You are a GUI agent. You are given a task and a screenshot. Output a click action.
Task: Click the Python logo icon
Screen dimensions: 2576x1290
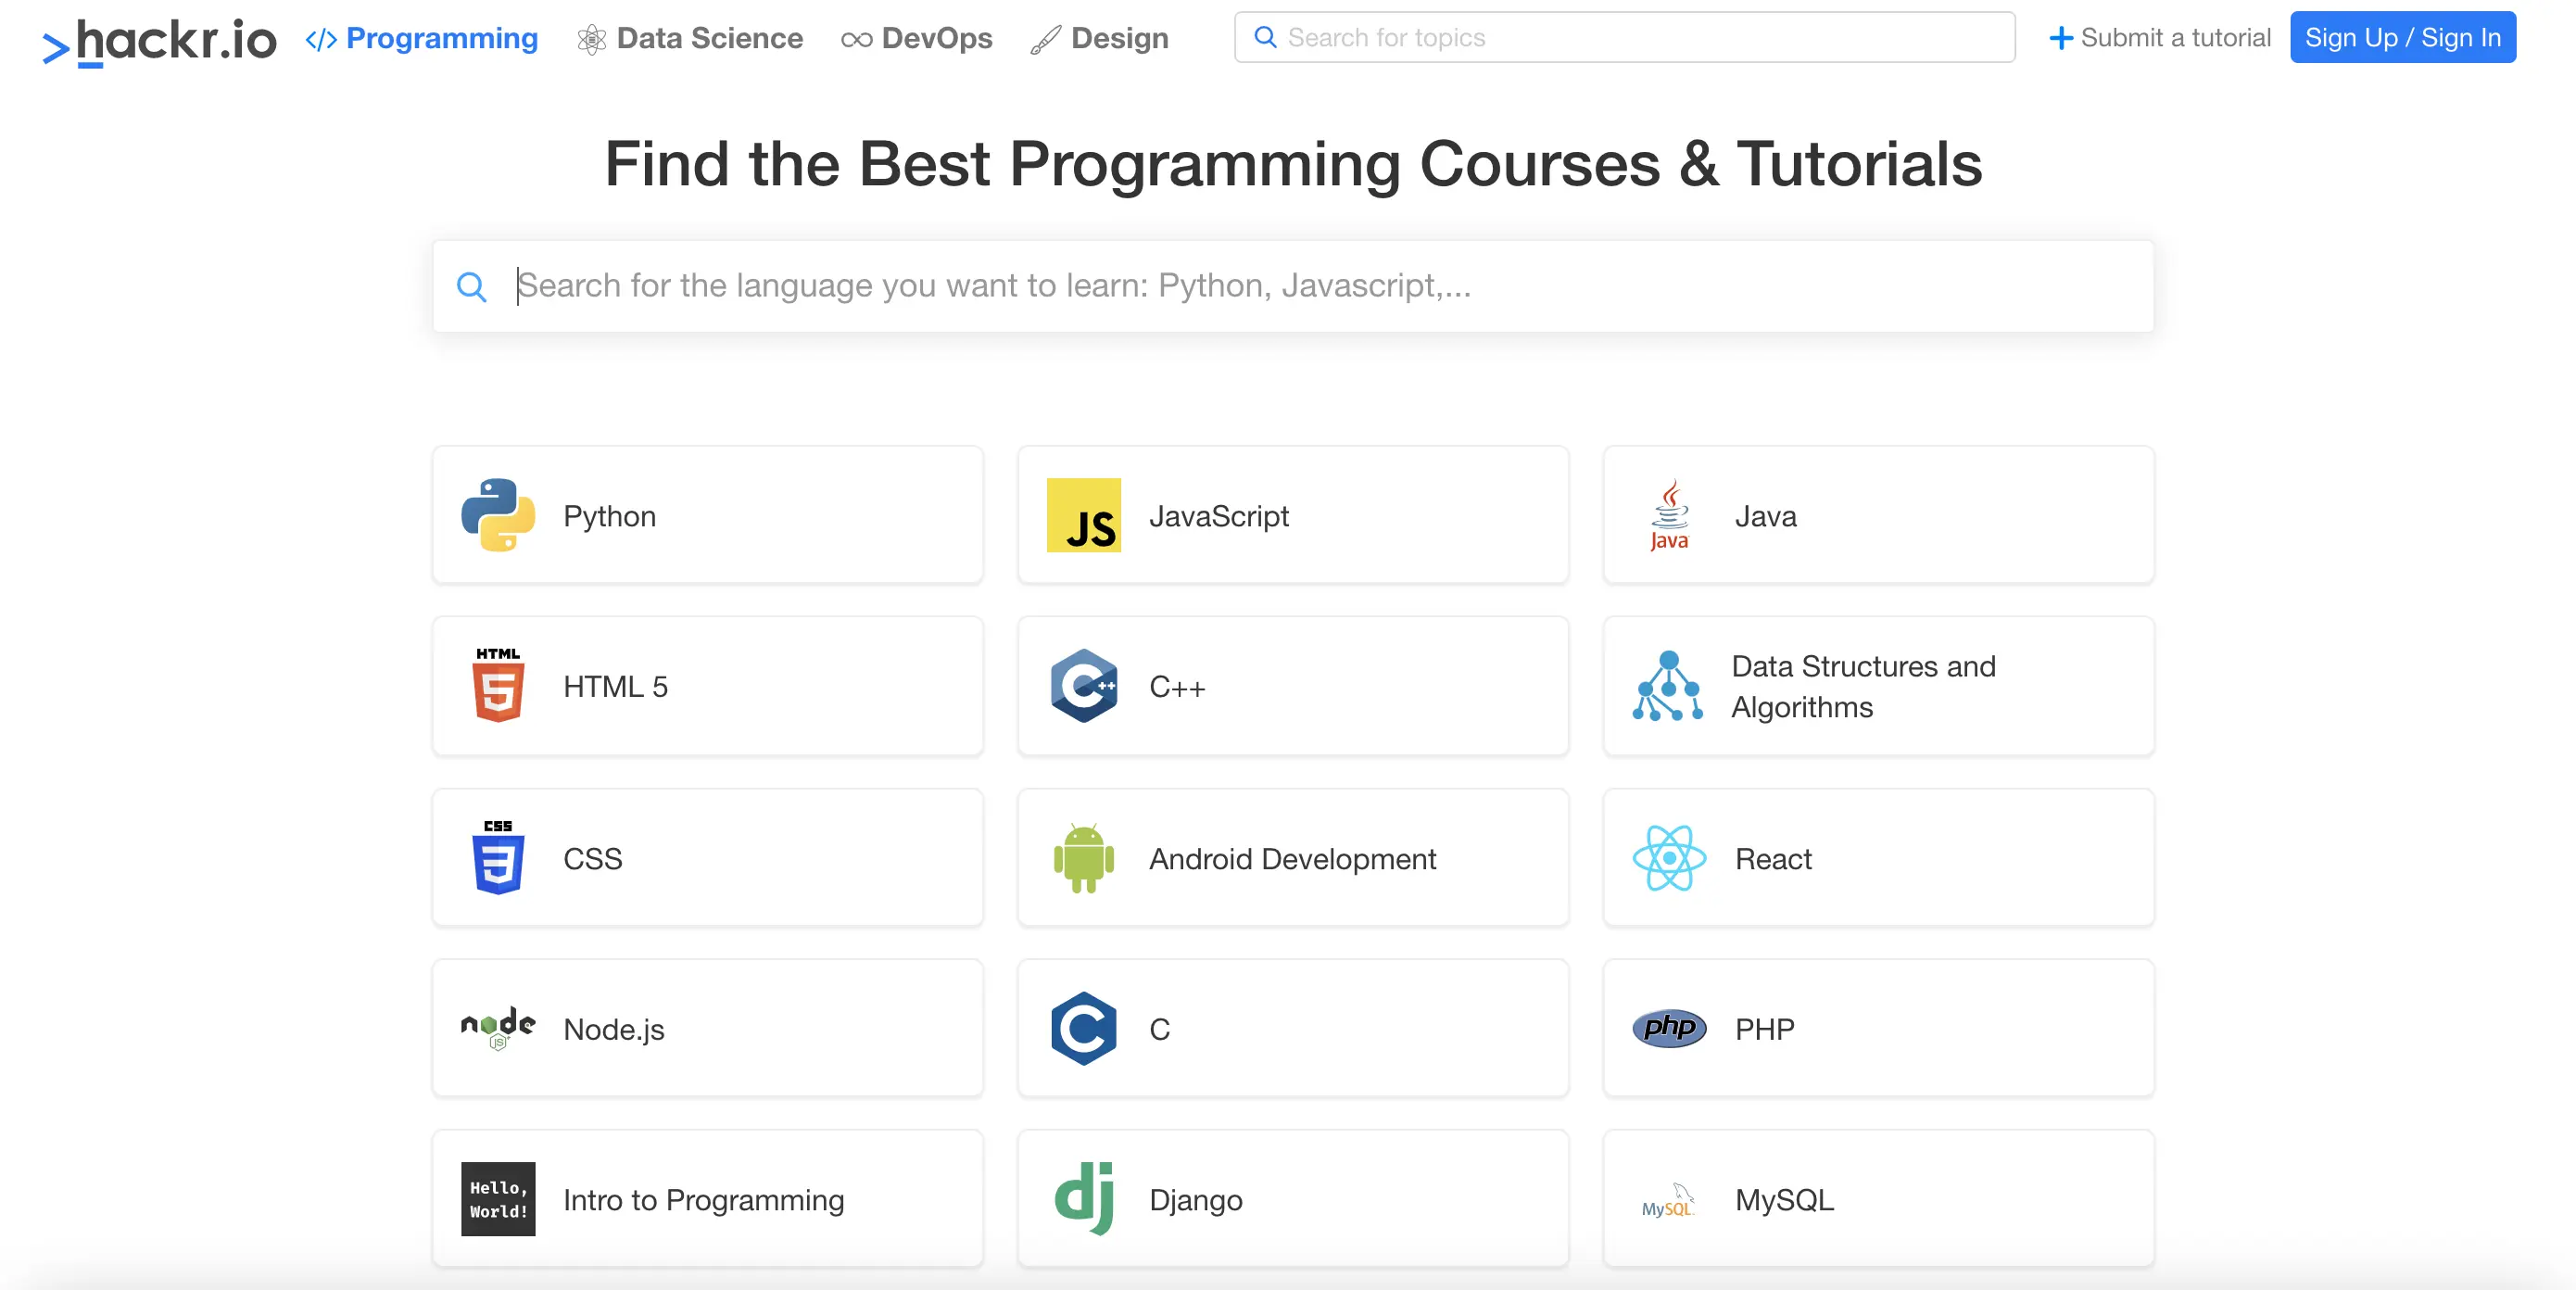(498, 515)
